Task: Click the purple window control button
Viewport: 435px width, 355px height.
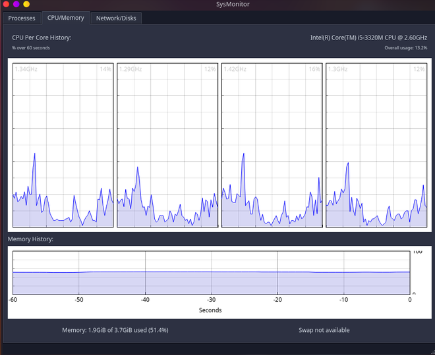Action: 16,4
